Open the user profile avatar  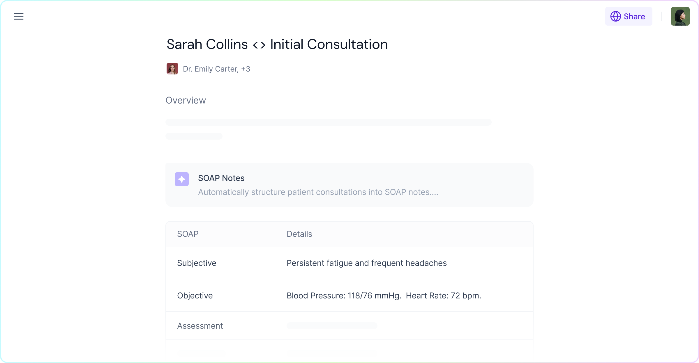[x=680, y=16]
